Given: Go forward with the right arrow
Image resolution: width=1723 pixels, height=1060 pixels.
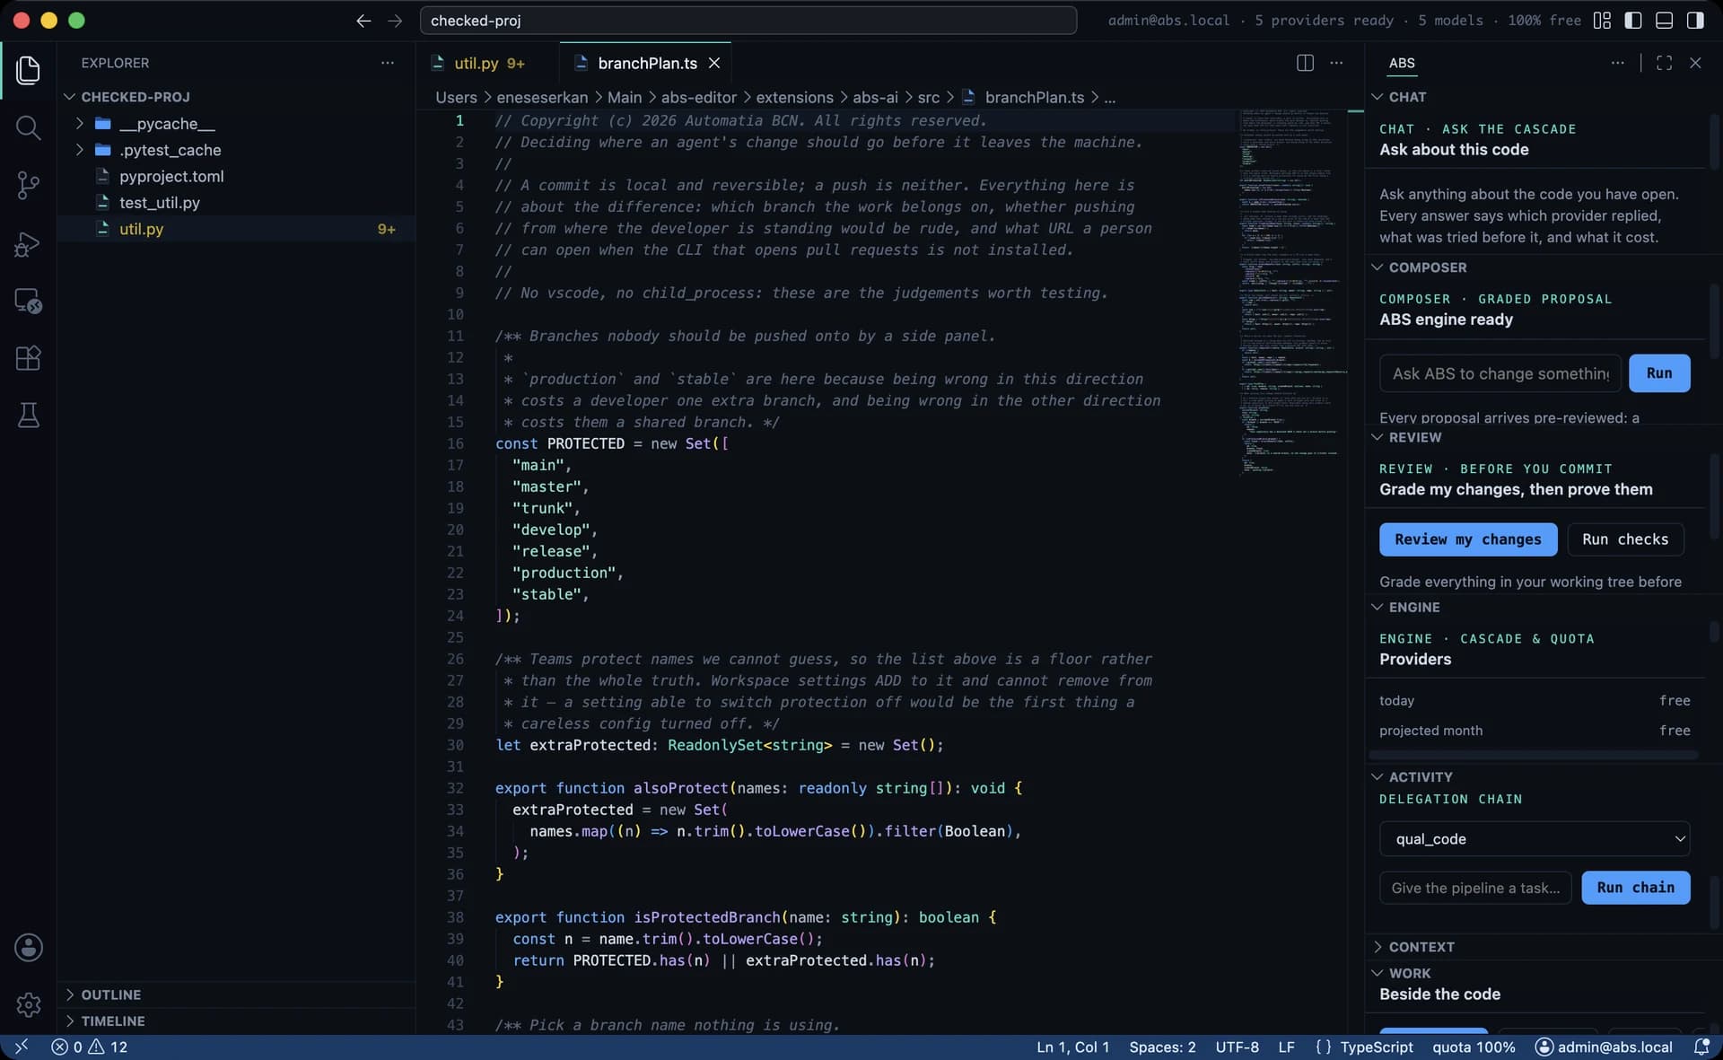Looking at the screenshot, I should point(395,21).
